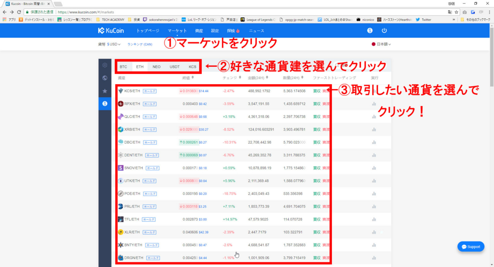Click the -18.75% change for POE/ETH

pyautogui.click(x=229, y=194)
